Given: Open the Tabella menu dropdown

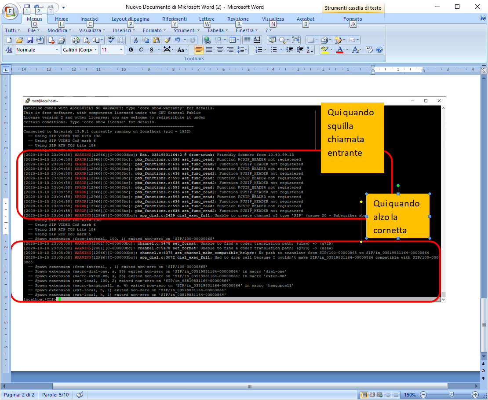Looking at the screenshot, I should coord(218,30).
